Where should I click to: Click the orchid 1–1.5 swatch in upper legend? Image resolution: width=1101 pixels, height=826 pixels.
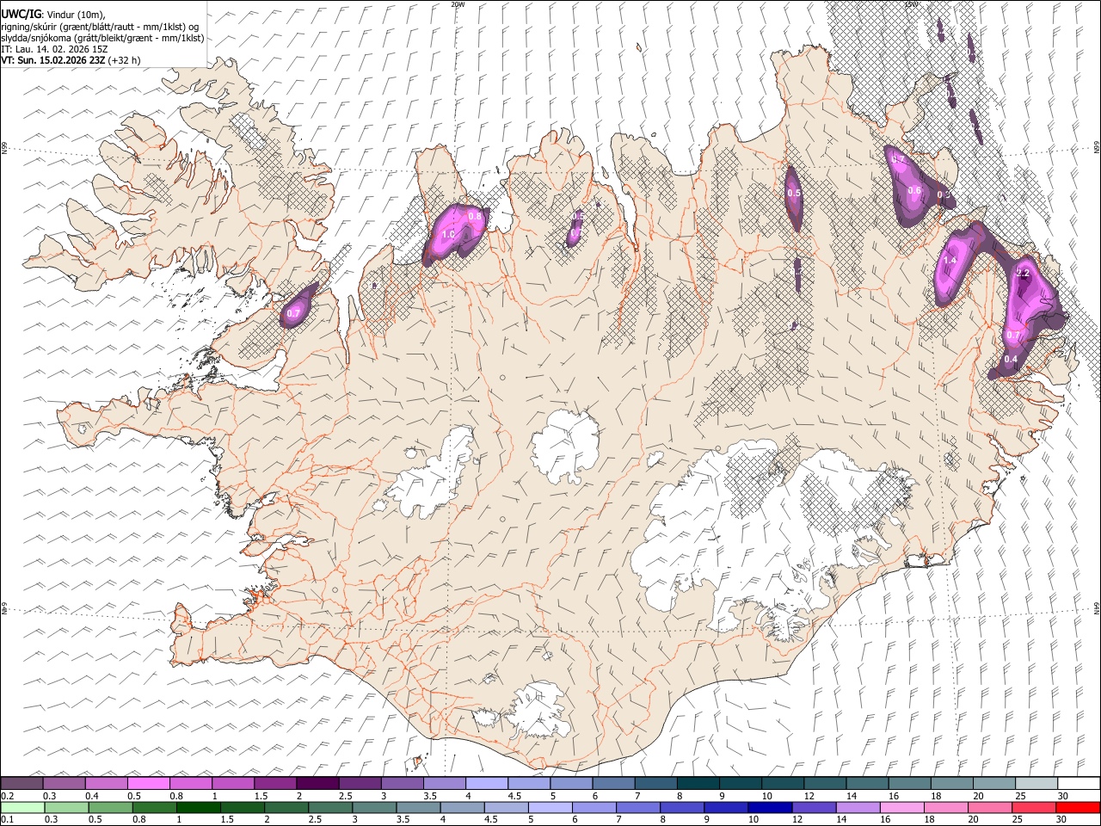tap(233, 784)
